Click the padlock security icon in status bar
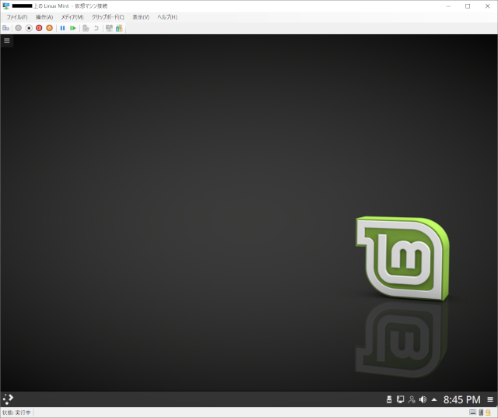The height and width of the screenshot is (418, 498). pos(488,413)
